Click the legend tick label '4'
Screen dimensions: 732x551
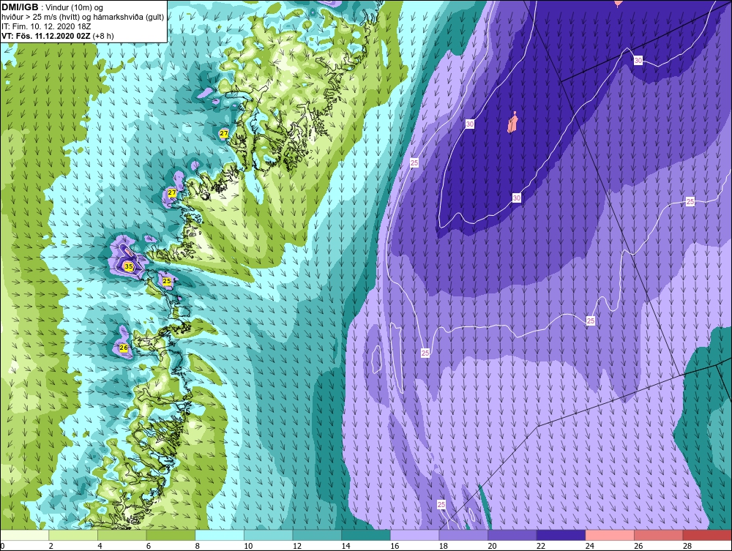point(100,546)
